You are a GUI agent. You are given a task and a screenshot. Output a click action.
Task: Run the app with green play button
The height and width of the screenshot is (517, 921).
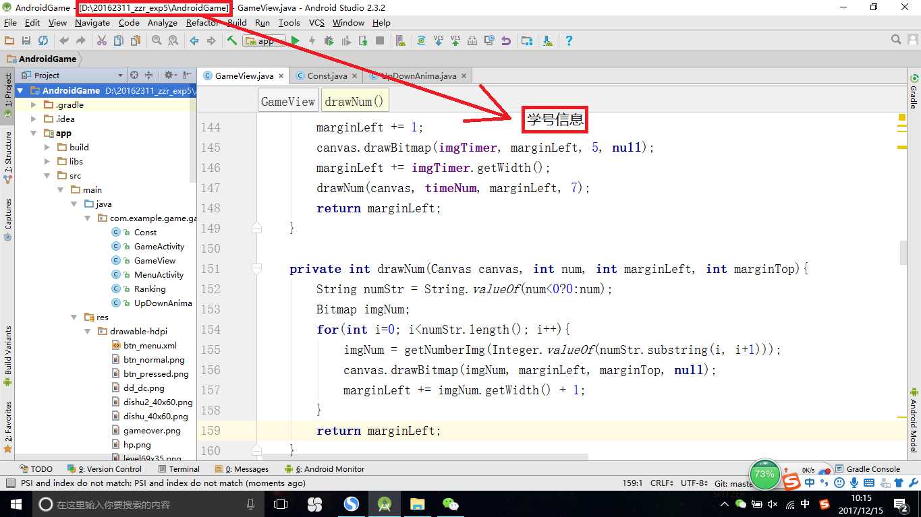tap(295, 41)
